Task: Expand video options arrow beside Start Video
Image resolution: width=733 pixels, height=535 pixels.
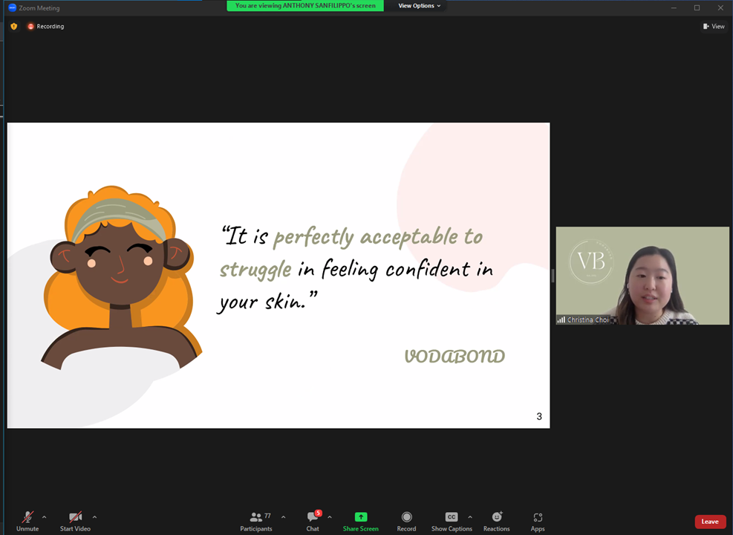Action: pyautogui.click(x=95, y=516)
